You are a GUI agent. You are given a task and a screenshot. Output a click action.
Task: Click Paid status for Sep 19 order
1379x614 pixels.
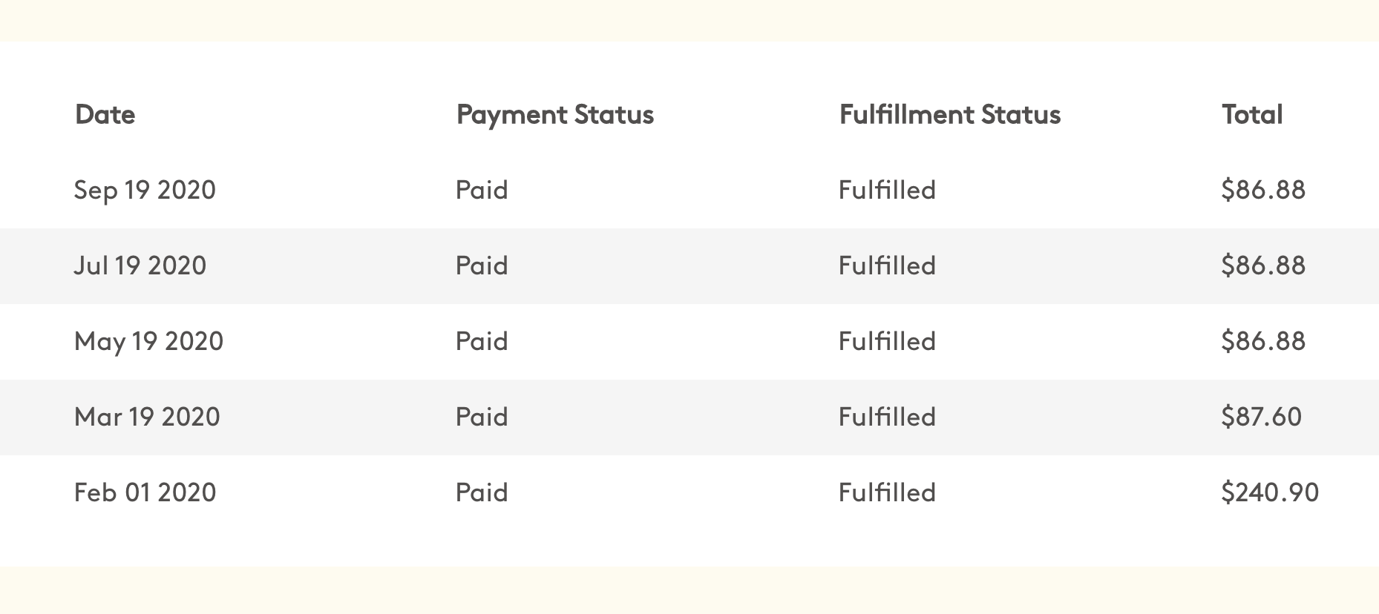pyautogui.click(x=482, y=190)
